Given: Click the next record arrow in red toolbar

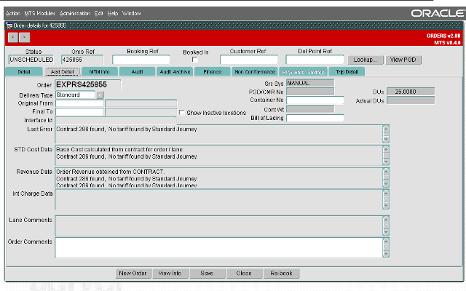Looking at the screenshot, I should (x=24, y=37).
